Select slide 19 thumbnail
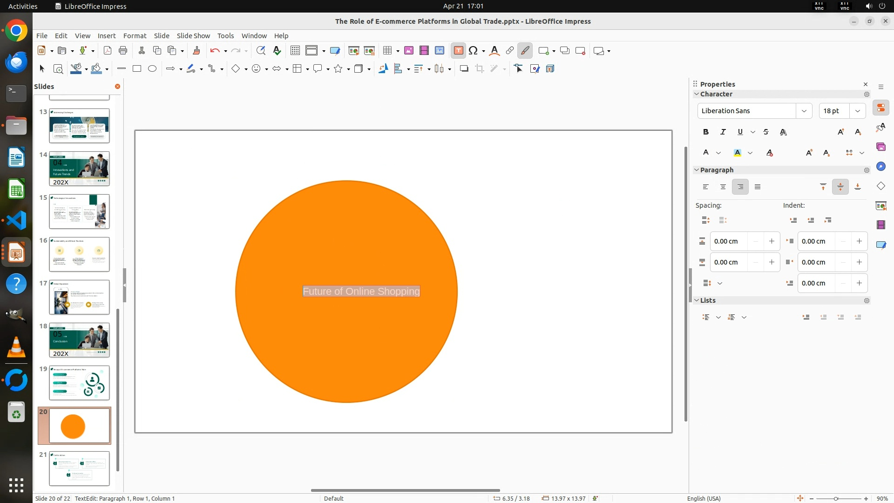Image resolution: width=894 pixels, height=503 pixels. pyautogui.click(x=79, y=383)
